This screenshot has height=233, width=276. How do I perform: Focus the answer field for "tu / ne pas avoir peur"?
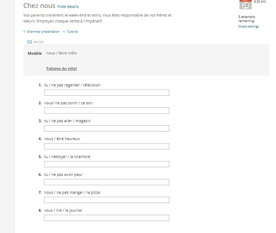tap(106, 182)
